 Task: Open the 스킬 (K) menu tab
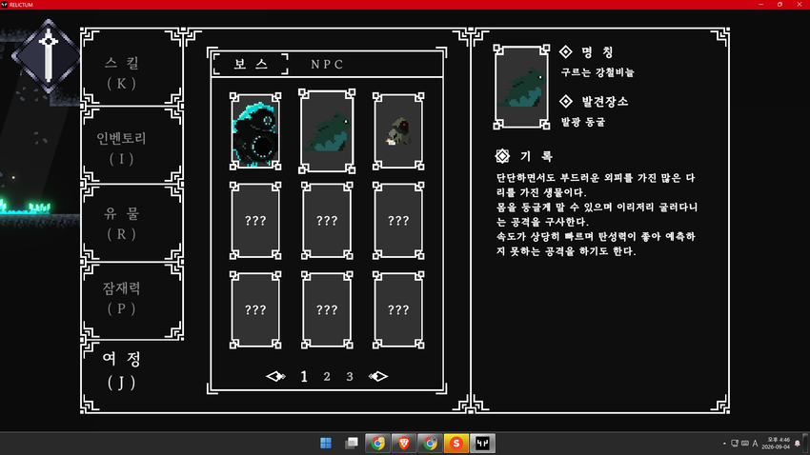coord(132,67)
